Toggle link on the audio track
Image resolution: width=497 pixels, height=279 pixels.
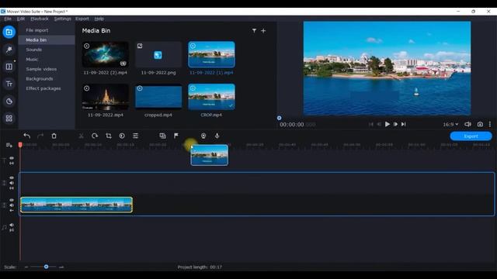12,230
